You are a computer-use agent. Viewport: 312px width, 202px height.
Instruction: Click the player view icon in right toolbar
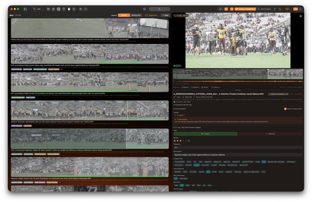coord(220,9)
